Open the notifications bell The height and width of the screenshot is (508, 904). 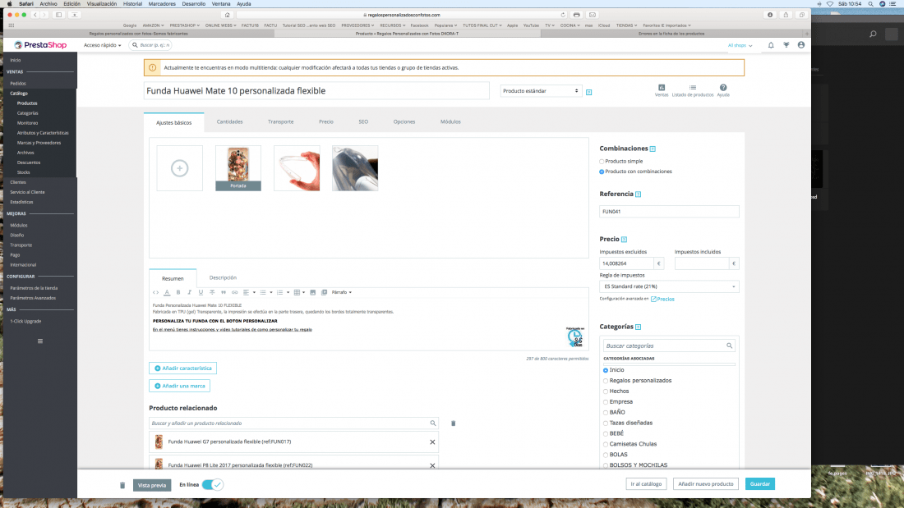[771, 45]
